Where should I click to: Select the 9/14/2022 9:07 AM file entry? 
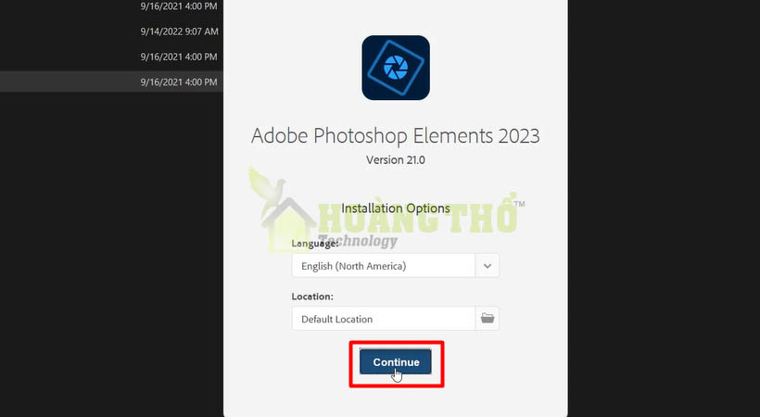(x=179, y=32)
